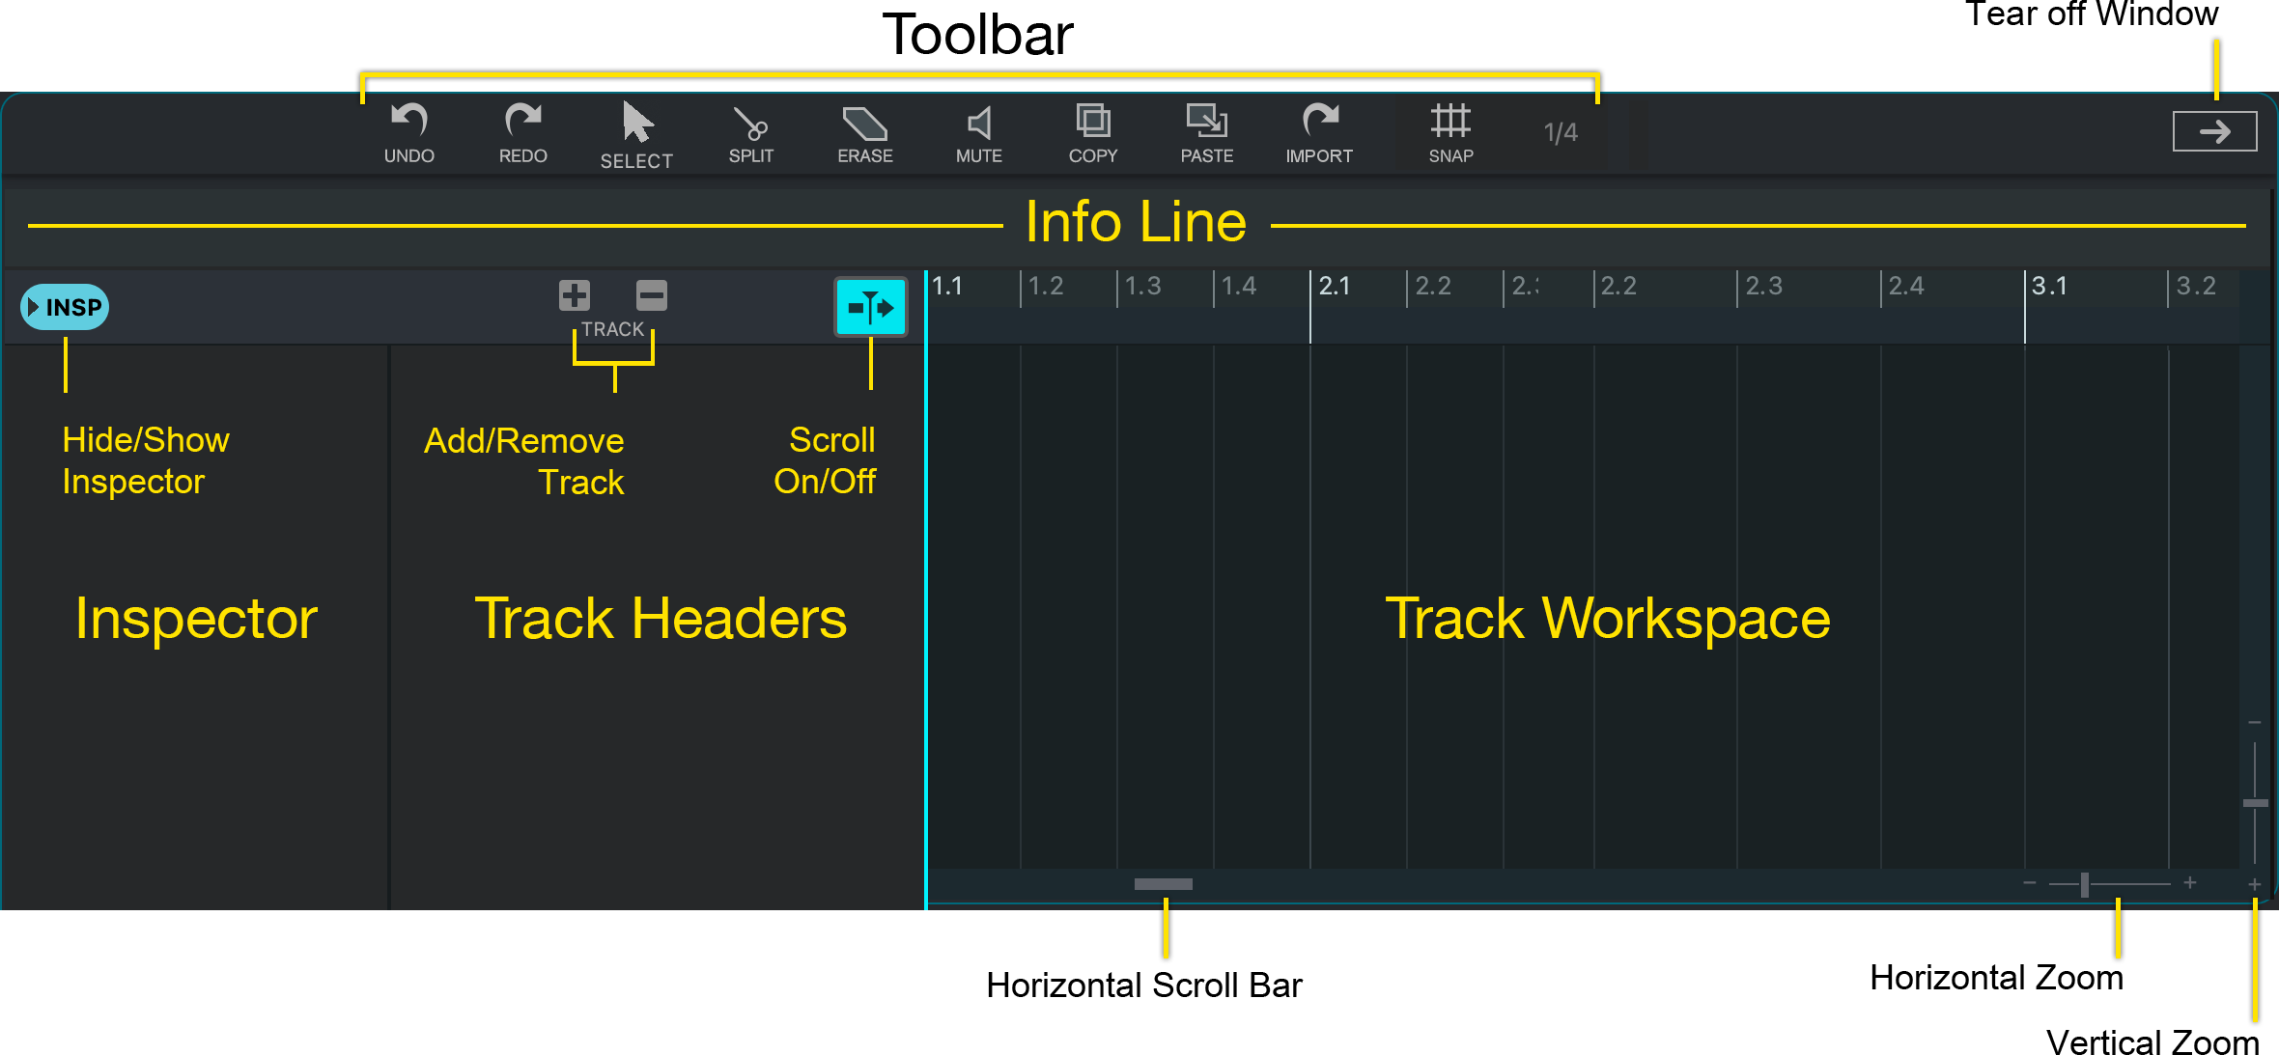Viewport: 2279px width, 1055px height.
Task: Tear off window with arrow button
Action: tap(2214, 131)
